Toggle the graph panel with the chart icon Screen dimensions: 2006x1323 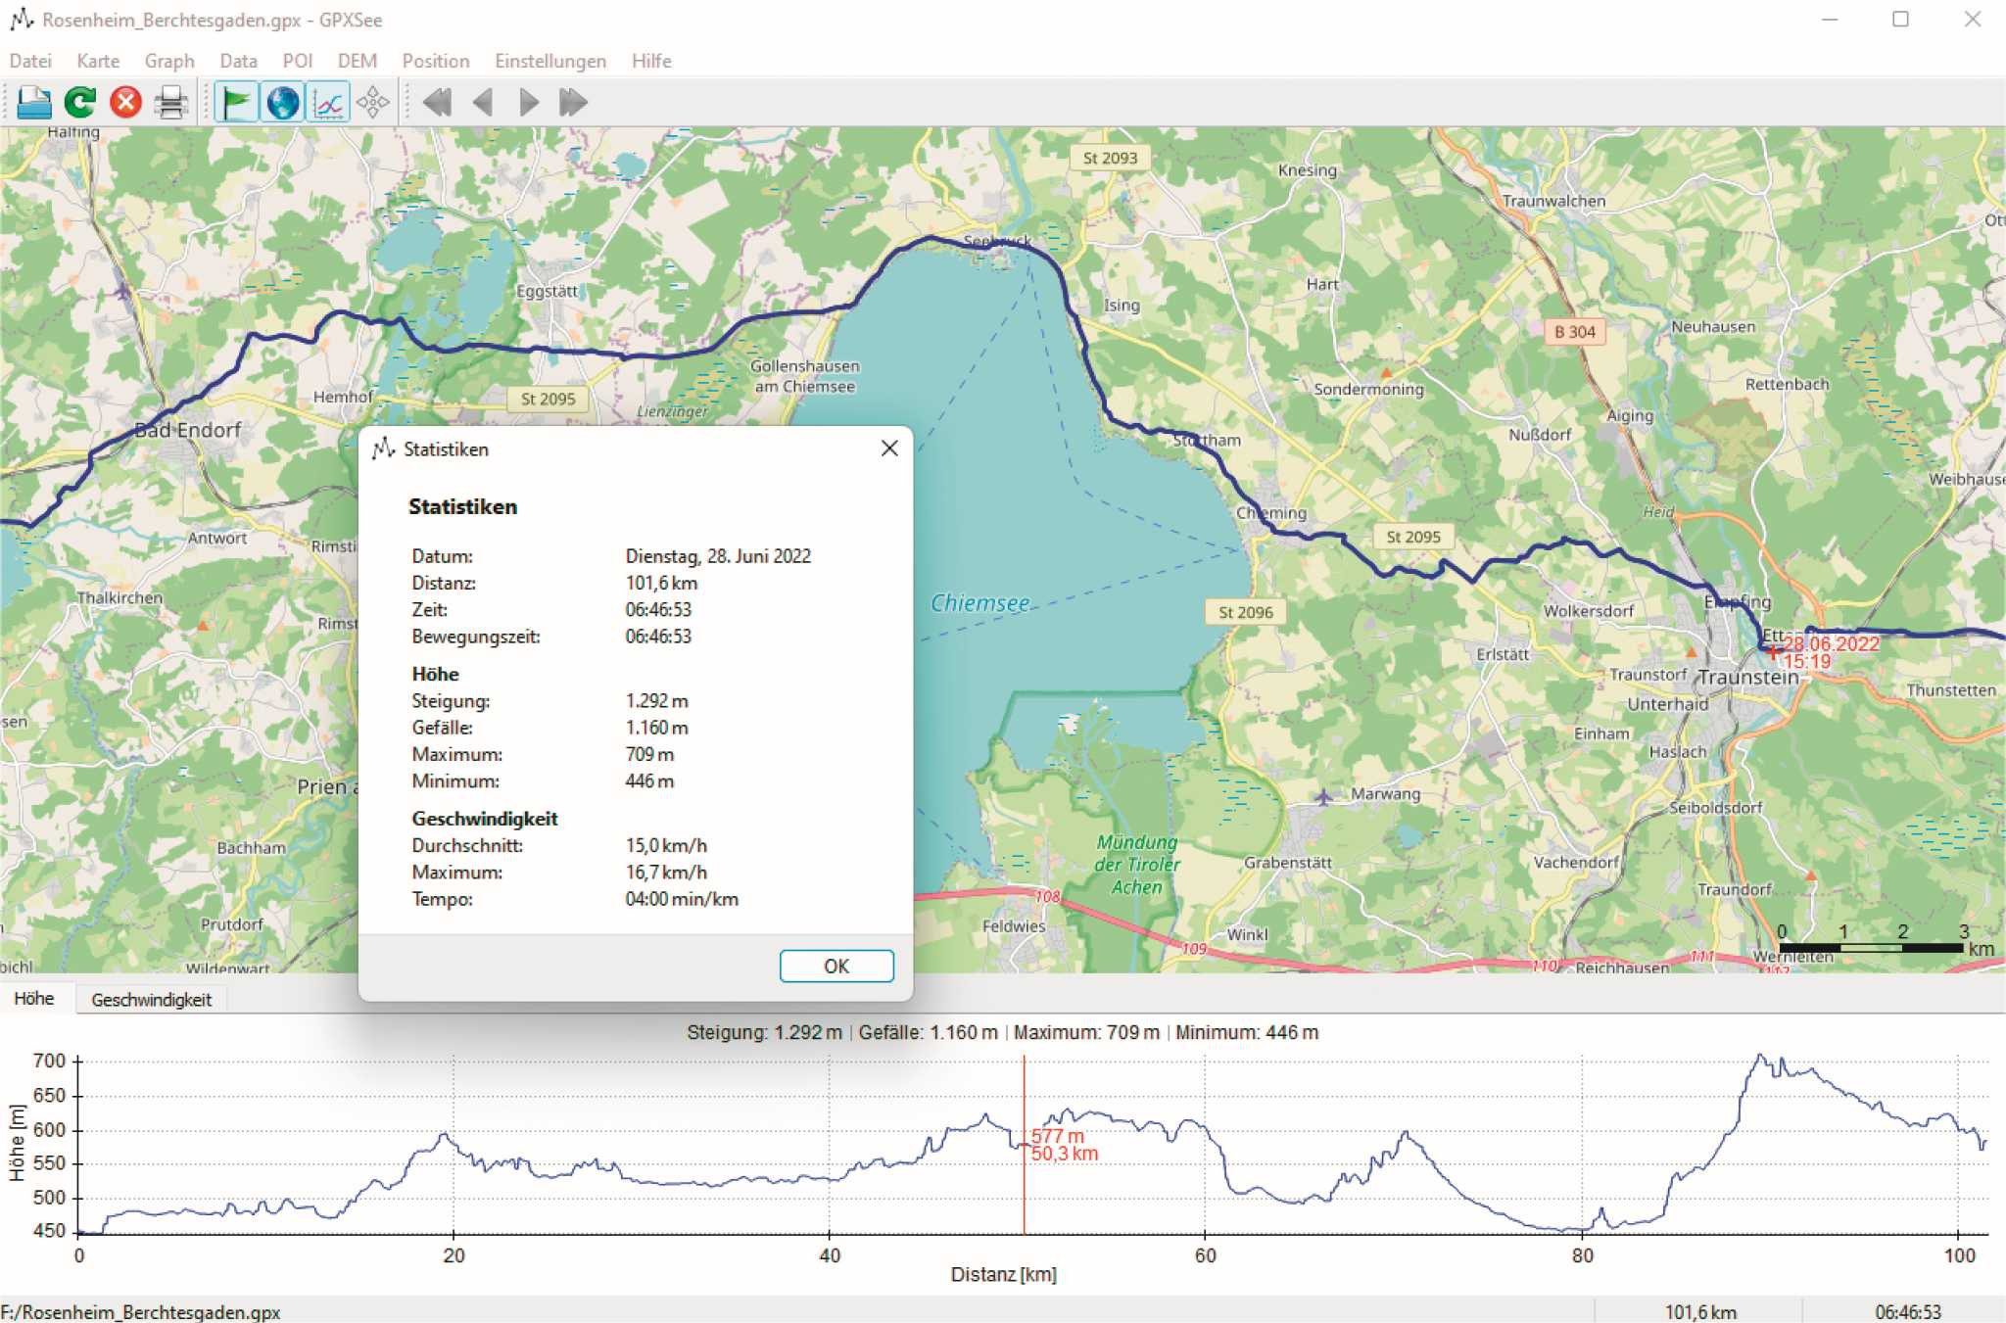[329, 102]
